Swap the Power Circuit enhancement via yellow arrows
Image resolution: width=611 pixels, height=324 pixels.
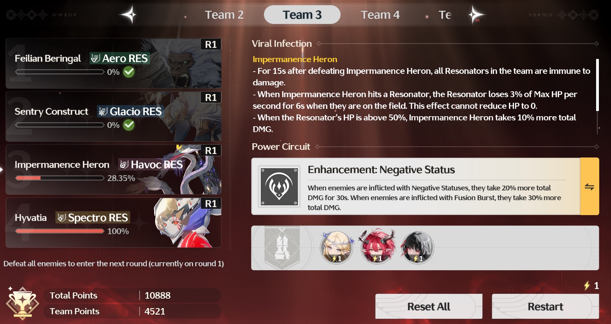pos(590,187)
